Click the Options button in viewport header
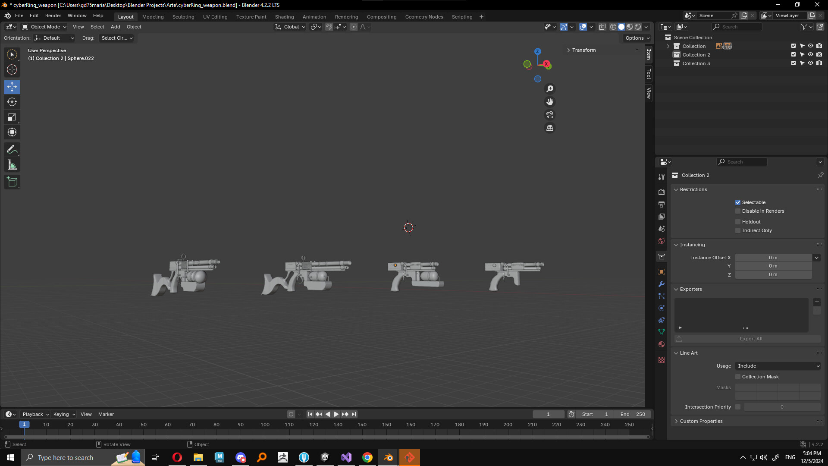Viewport: 828px width, 466px height. [637, 38]
